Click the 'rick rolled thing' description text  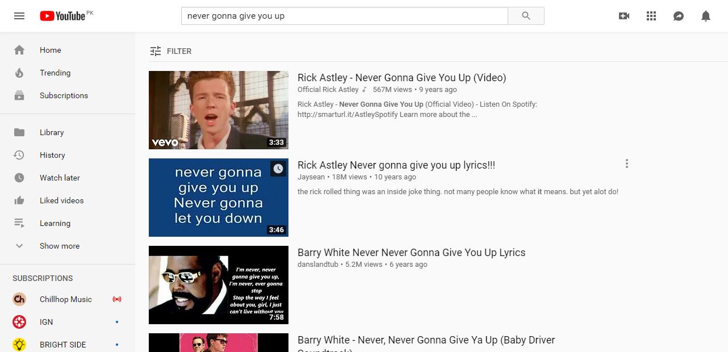click(x=458, y=192)
